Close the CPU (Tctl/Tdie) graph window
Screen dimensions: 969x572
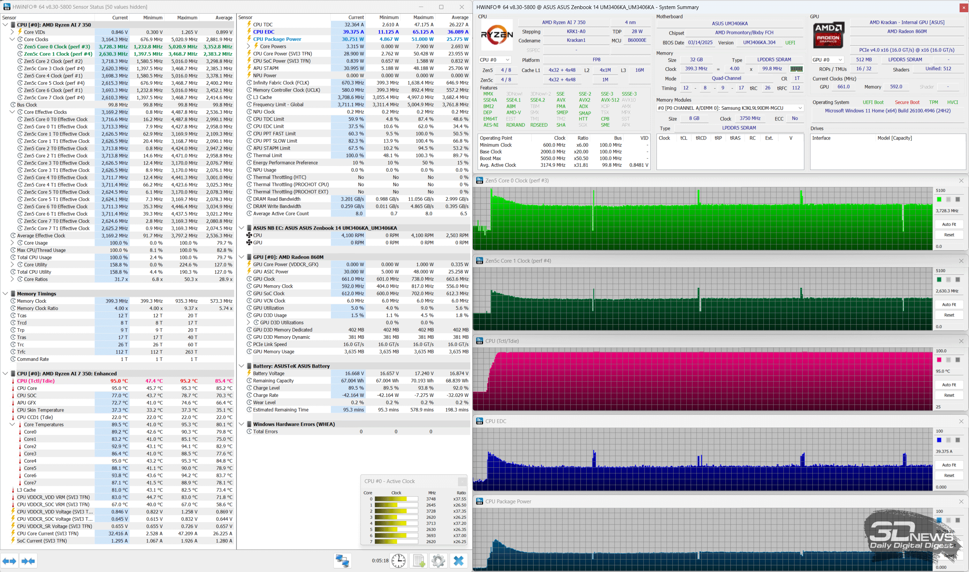961,341
